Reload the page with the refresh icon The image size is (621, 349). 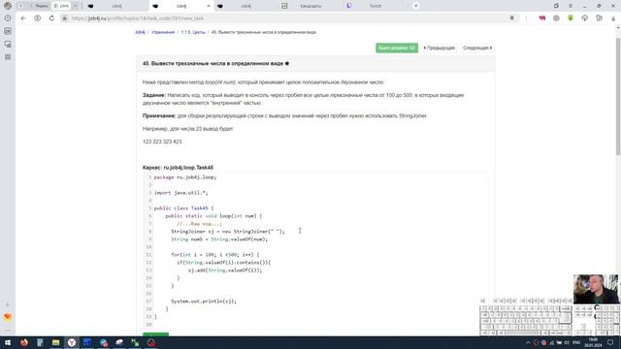51,18
